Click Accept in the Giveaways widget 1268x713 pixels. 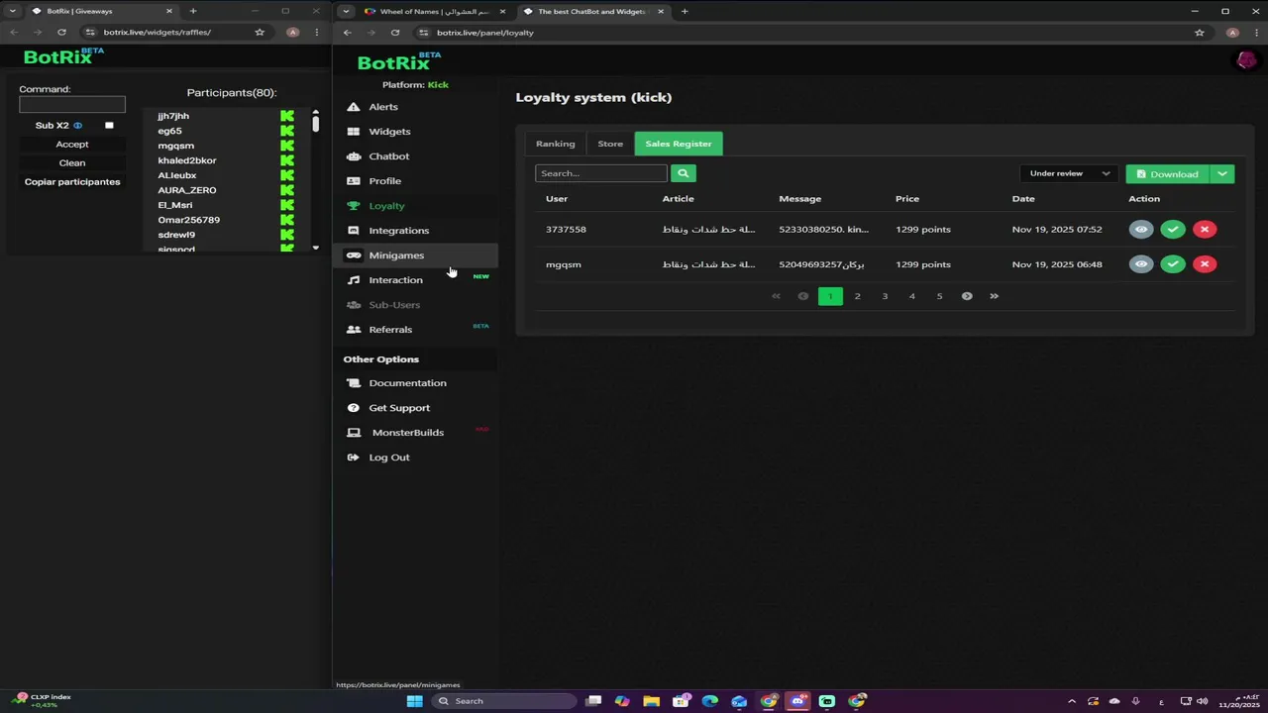coord(72,145)
